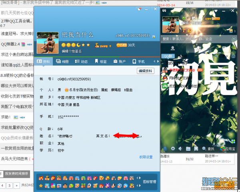240x192 pixels.
Task: Collapse the 我的QQ群 group list
Action: tap(163, 63)
